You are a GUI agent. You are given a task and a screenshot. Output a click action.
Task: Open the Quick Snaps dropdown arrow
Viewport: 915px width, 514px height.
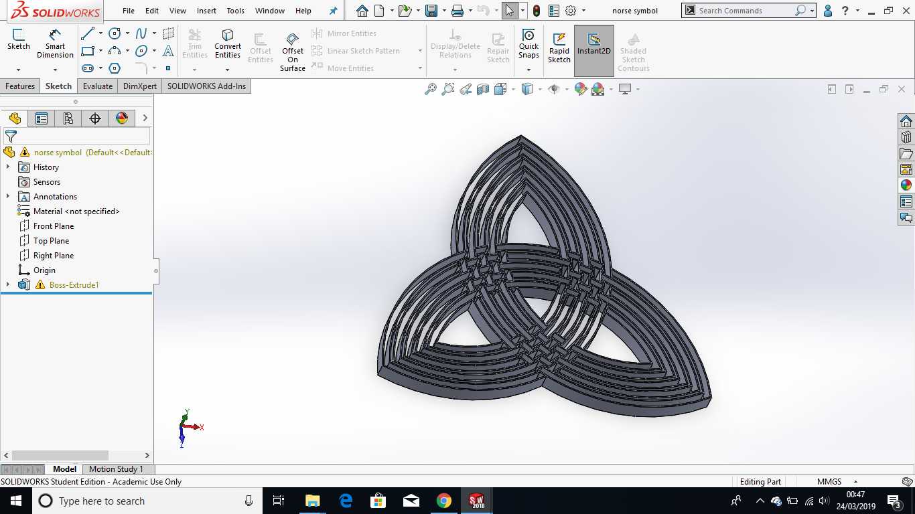pos(529,70)
